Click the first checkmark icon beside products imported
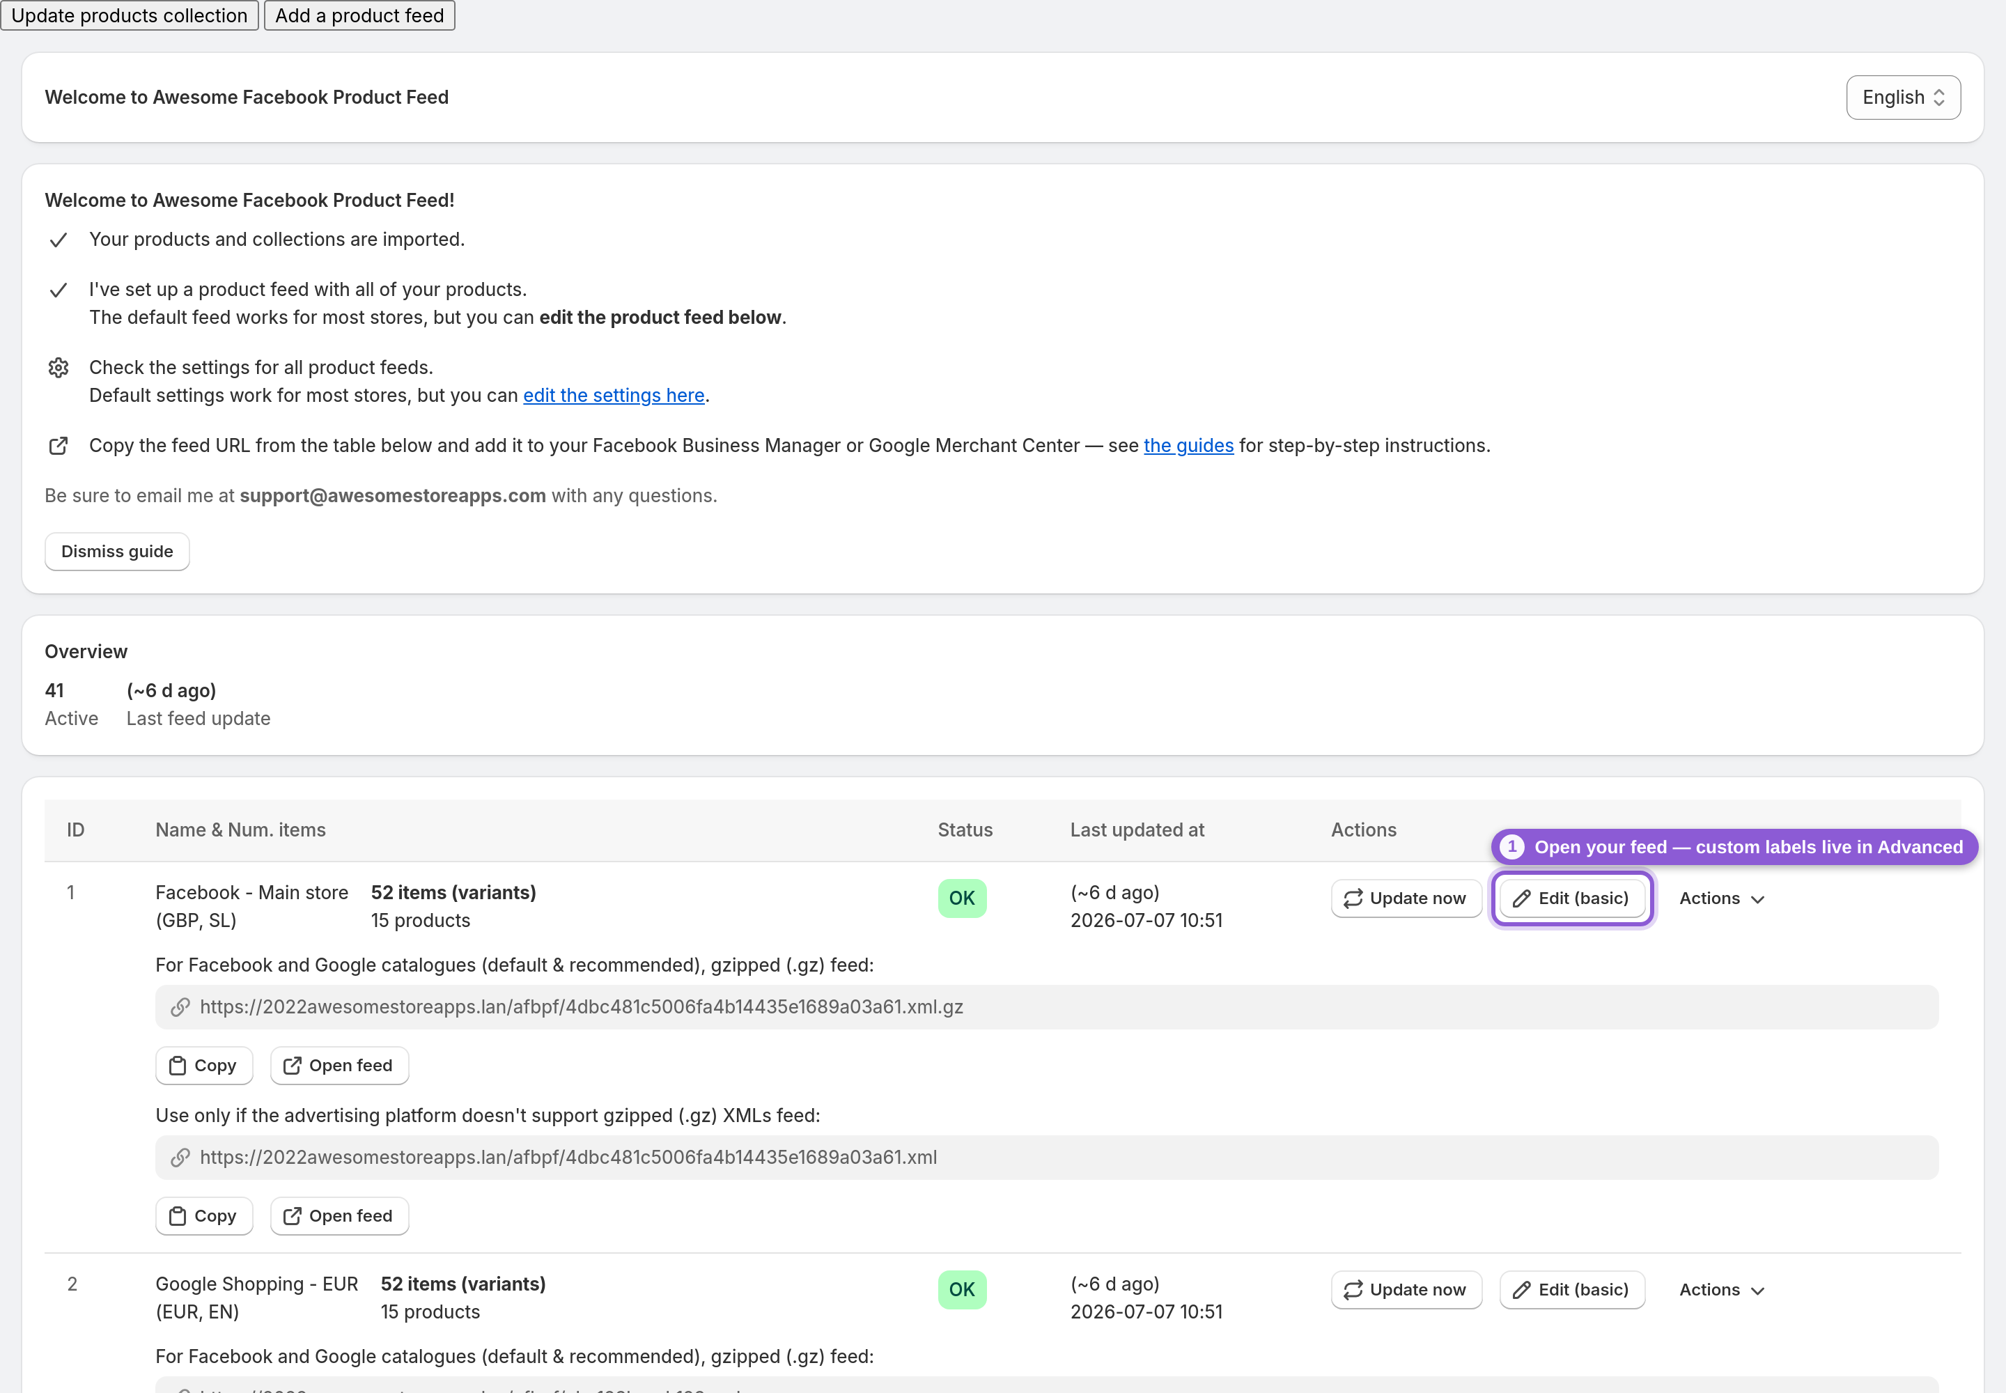 coord(59,240)
